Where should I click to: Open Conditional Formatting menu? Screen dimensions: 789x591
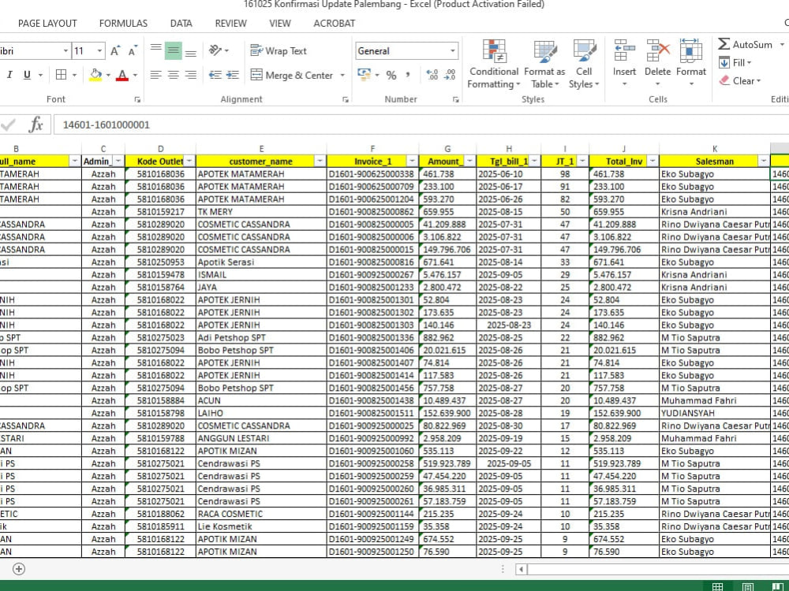494,64
